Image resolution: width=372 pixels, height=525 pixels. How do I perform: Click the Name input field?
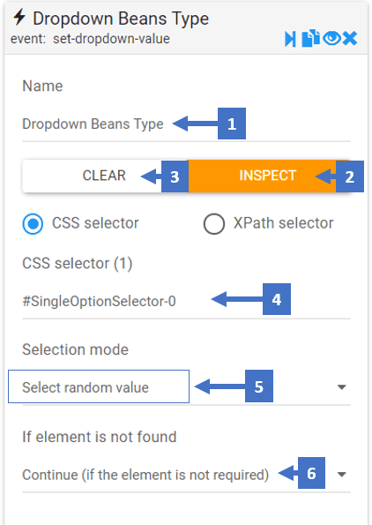coord(186,124)
